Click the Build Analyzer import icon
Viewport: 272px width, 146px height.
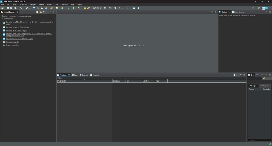[x=264, y=79]
